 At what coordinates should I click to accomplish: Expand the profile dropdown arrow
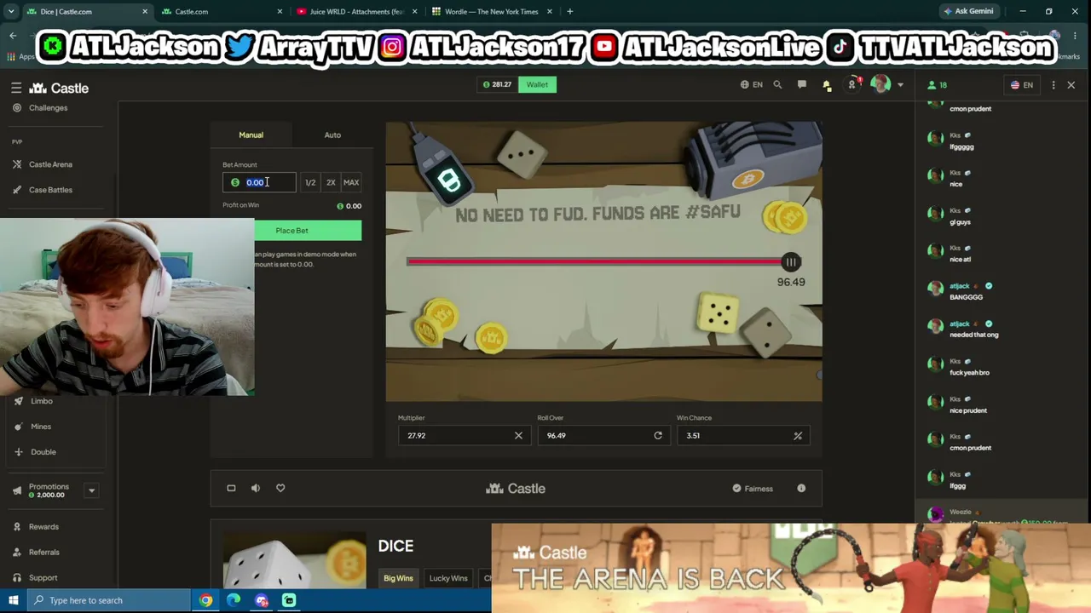pyautogui.click(x=900, y=85)
